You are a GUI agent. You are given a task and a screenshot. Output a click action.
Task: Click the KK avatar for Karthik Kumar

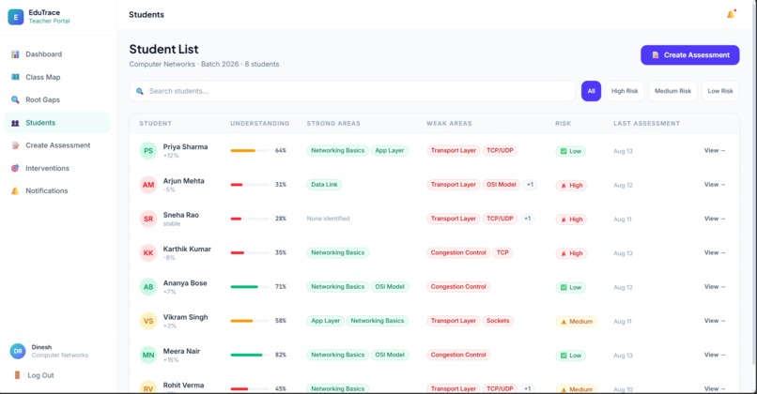(x=148, y=252)
